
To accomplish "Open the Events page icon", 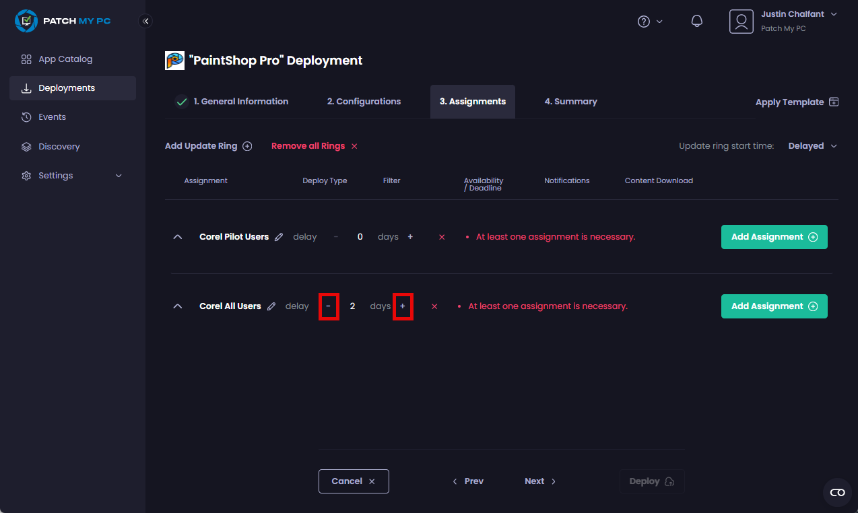I will click(x=27, y=116).
